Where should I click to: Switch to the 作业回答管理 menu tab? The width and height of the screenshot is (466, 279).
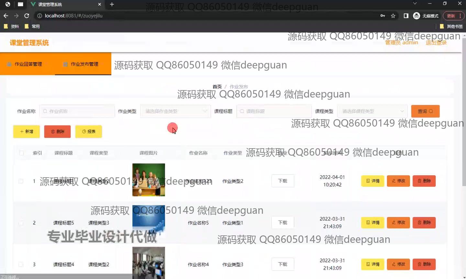pyautogui.click(x=28, y=64)
